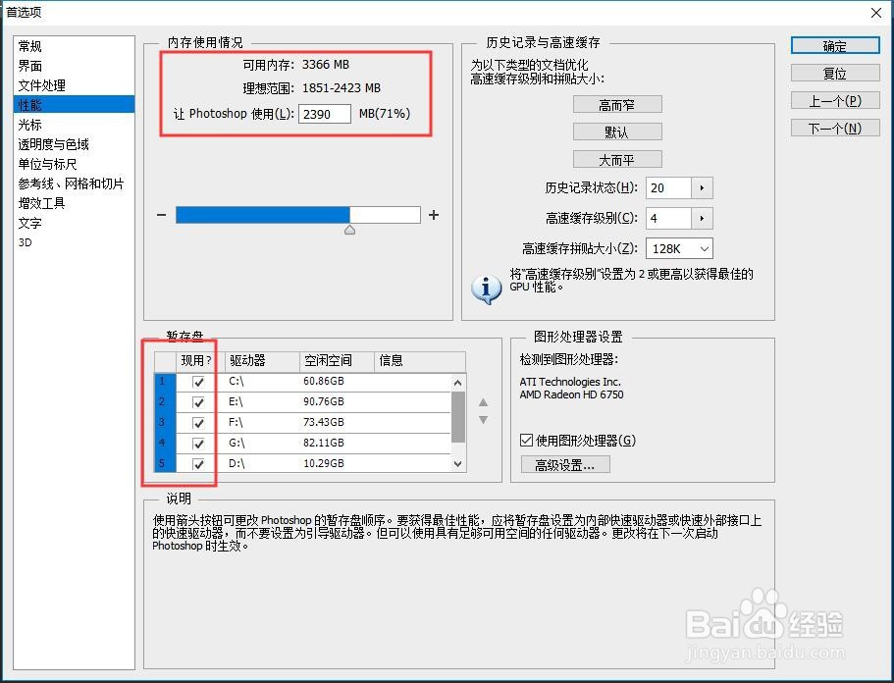The width and height of the screenshot is (894, 683).
Task: Select 光标 preferences category
Action: 74,125
